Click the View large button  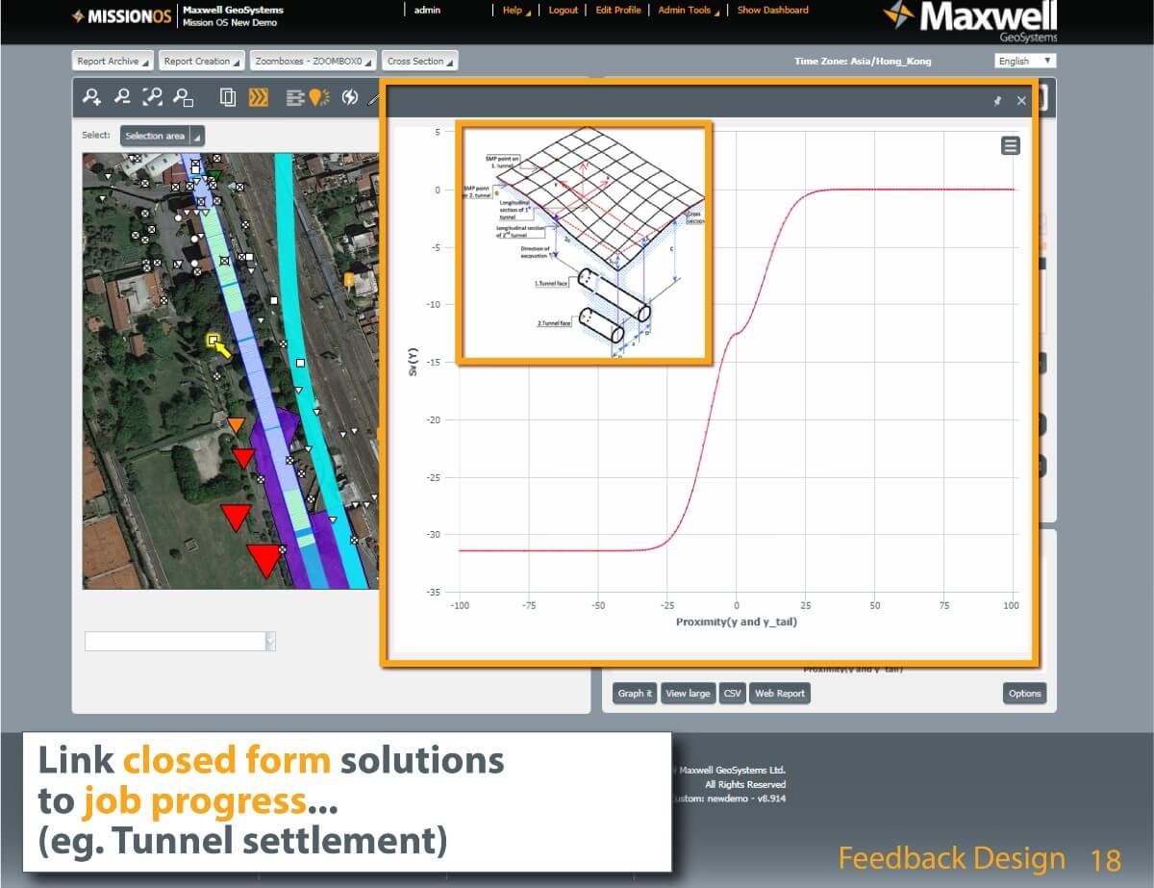[688, 693]
